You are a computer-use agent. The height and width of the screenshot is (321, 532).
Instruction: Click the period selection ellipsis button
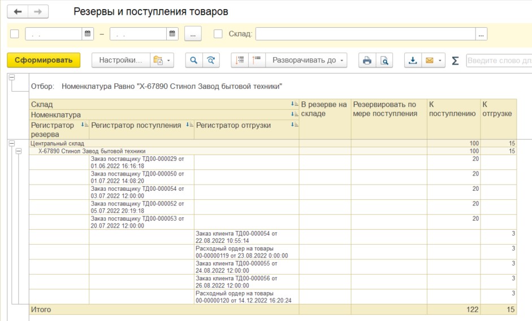[x=192, y=34]
